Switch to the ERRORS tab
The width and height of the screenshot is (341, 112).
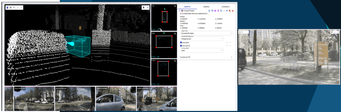coord(206,7)
